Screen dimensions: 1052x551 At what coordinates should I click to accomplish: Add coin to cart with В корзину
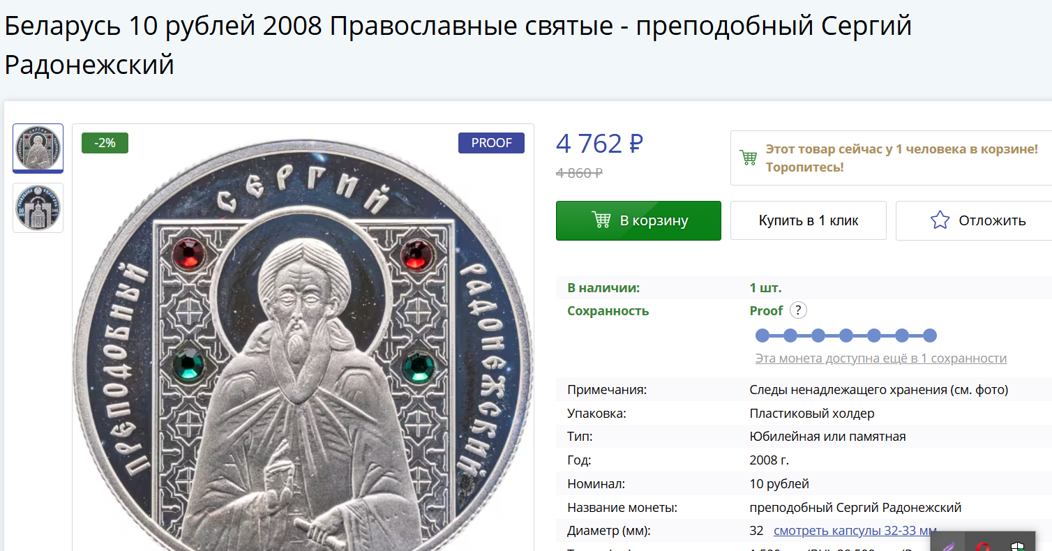(x=638, y=220)
